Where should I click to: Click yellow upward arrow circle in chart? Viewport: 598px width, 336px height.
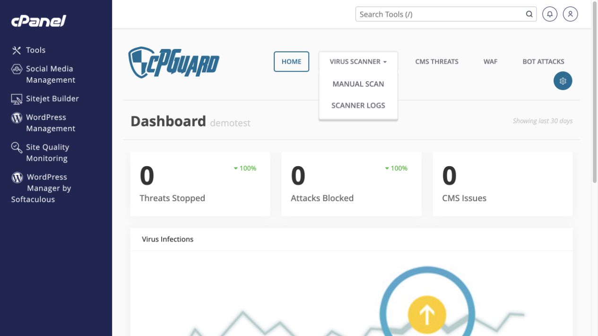(427, 315)
